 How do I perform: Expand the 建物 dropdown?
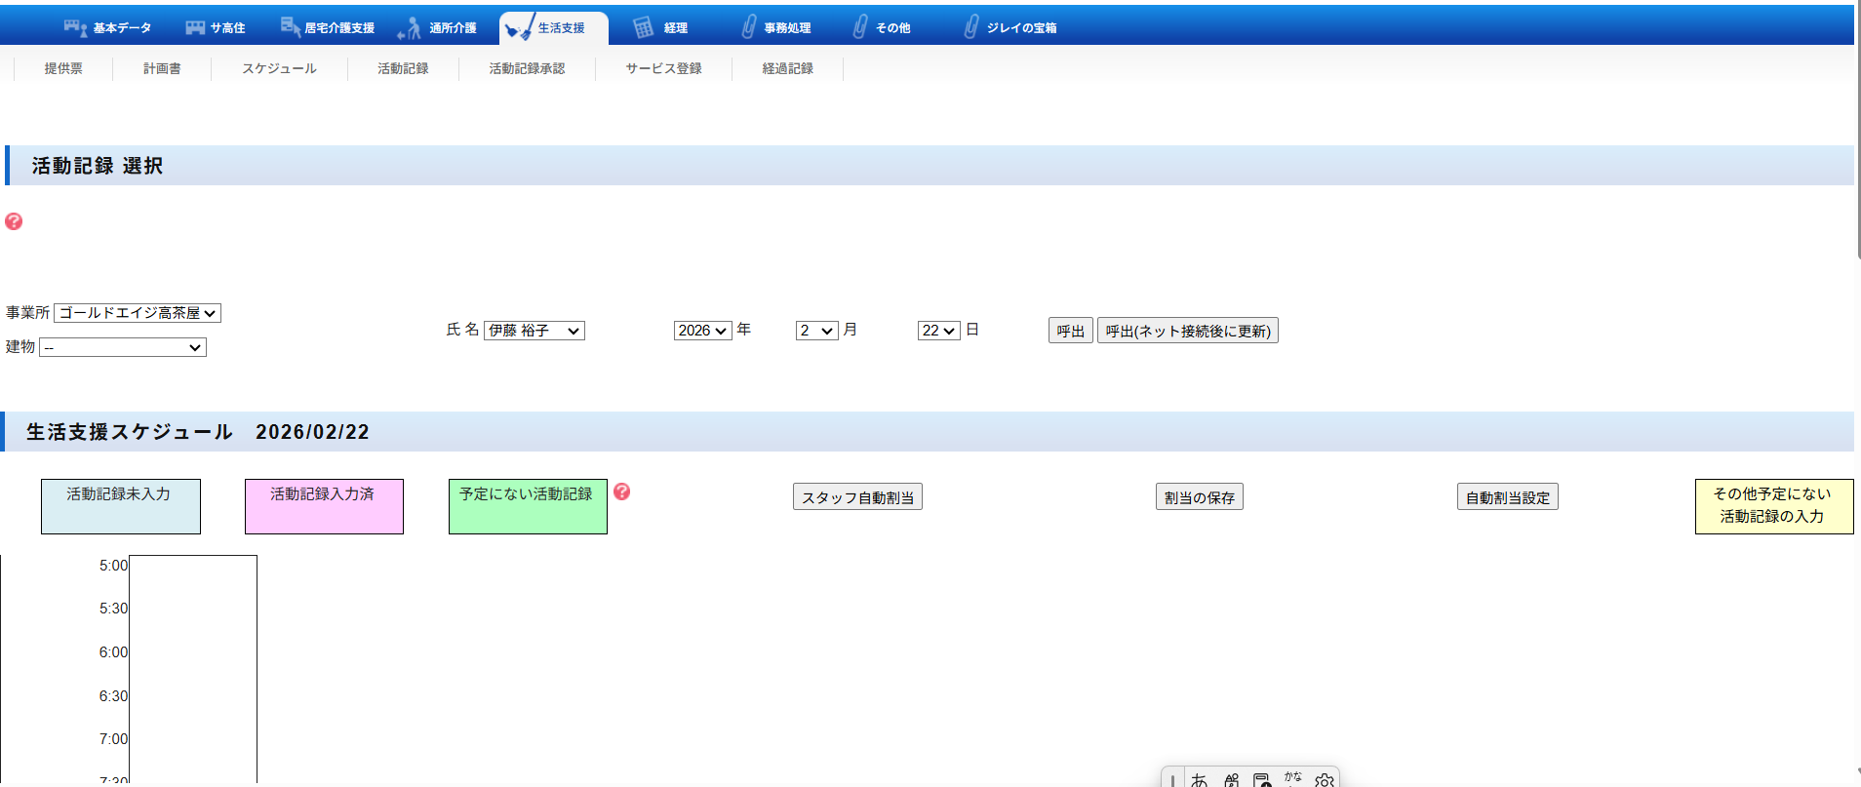click(123, 347)
